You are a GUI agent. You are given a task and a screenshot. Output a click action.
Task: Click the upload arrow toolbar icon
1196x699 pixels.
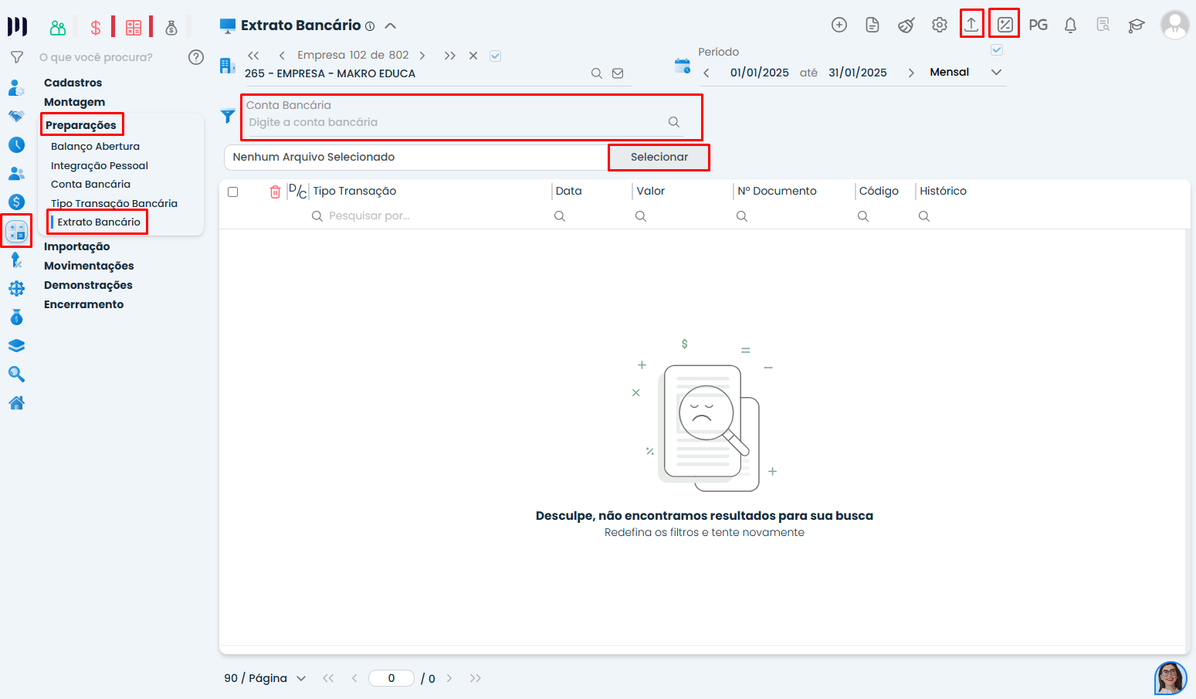tap(971, 25)
